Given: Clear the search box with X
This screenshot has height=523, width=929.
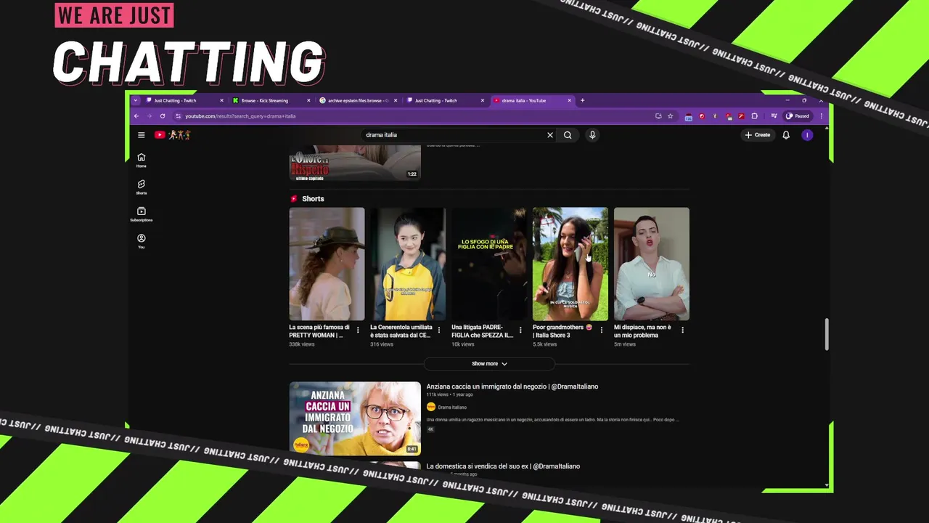Looking at the screenshot, I should pyautogui.click(x=550, y=135).
